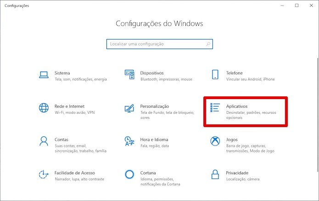Open the Cortana circle icon
The image size is (319, 201).
129,174
